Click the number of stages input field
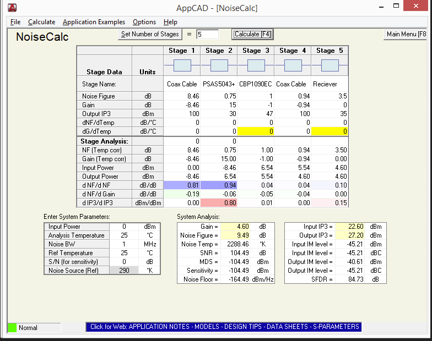Viewport: 432px width, 341px height. coord(207,34)
